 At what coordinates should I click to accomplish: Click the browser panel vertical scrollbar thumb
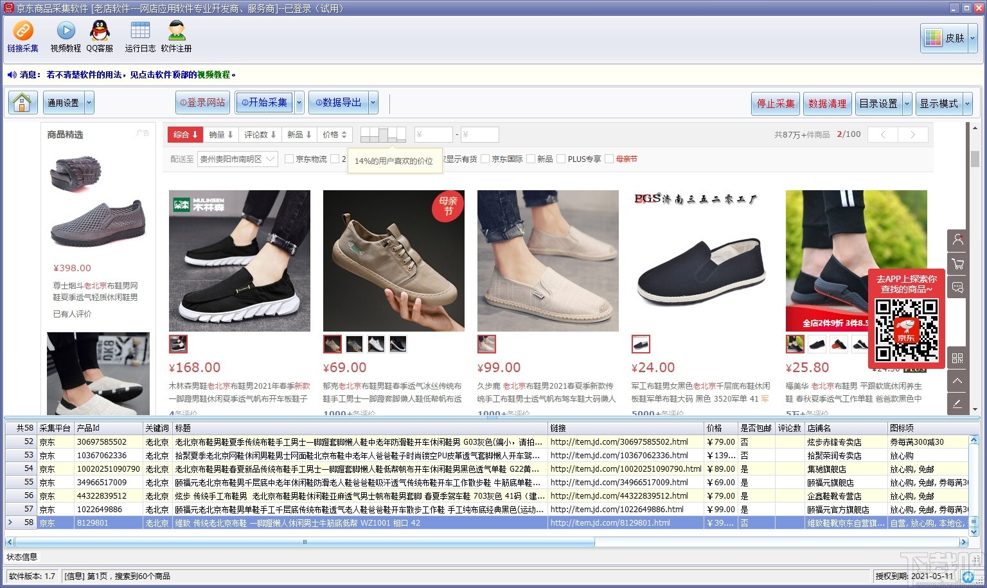coord(975,159)
